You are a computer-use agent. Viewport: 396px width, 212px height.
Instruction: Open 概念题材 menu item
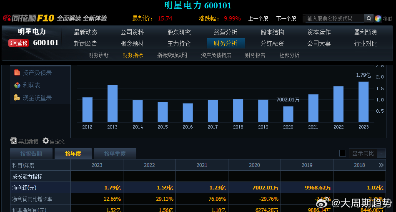coord(132,43)
